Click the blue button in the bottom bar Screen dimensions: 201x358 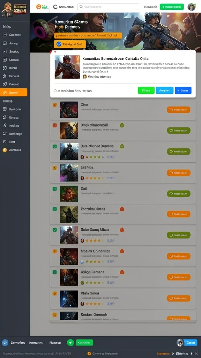click(190, 343)
